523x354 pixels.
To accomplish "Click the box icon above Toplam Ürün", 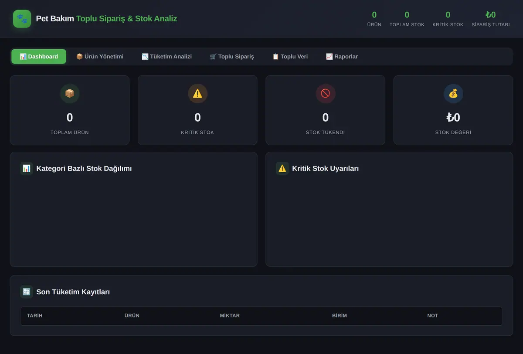I will 70,93.
